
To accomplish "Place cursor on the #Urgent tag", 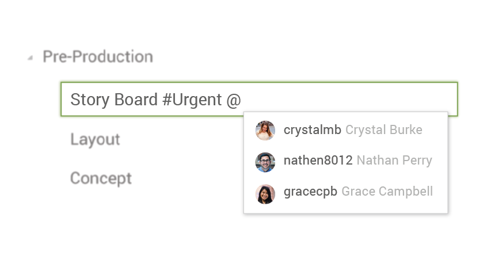I will (192, 100).
